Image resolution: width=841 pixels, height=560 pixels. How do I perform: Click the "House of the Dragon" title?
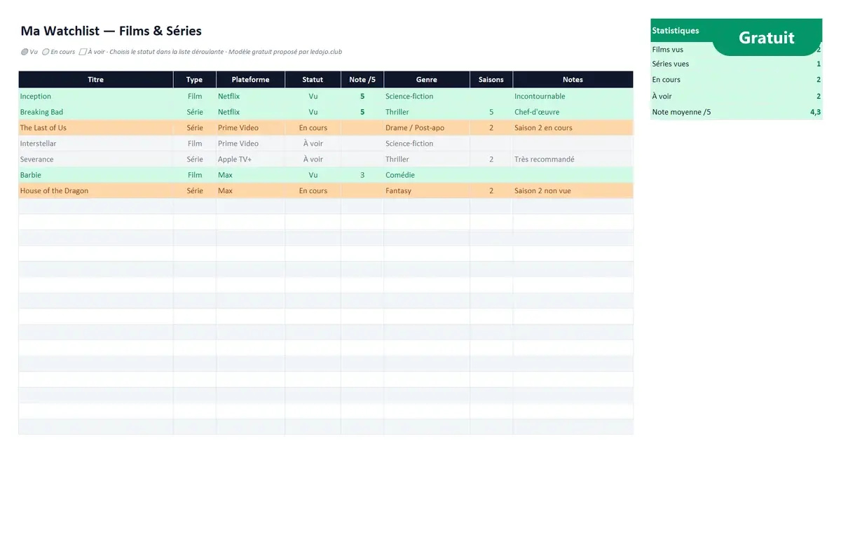(55, 190)
